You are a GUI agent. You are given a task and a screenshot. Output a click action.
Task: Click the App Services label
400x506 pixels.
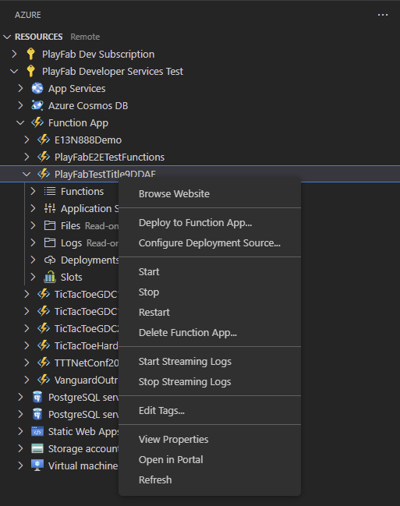coord(77,88)
